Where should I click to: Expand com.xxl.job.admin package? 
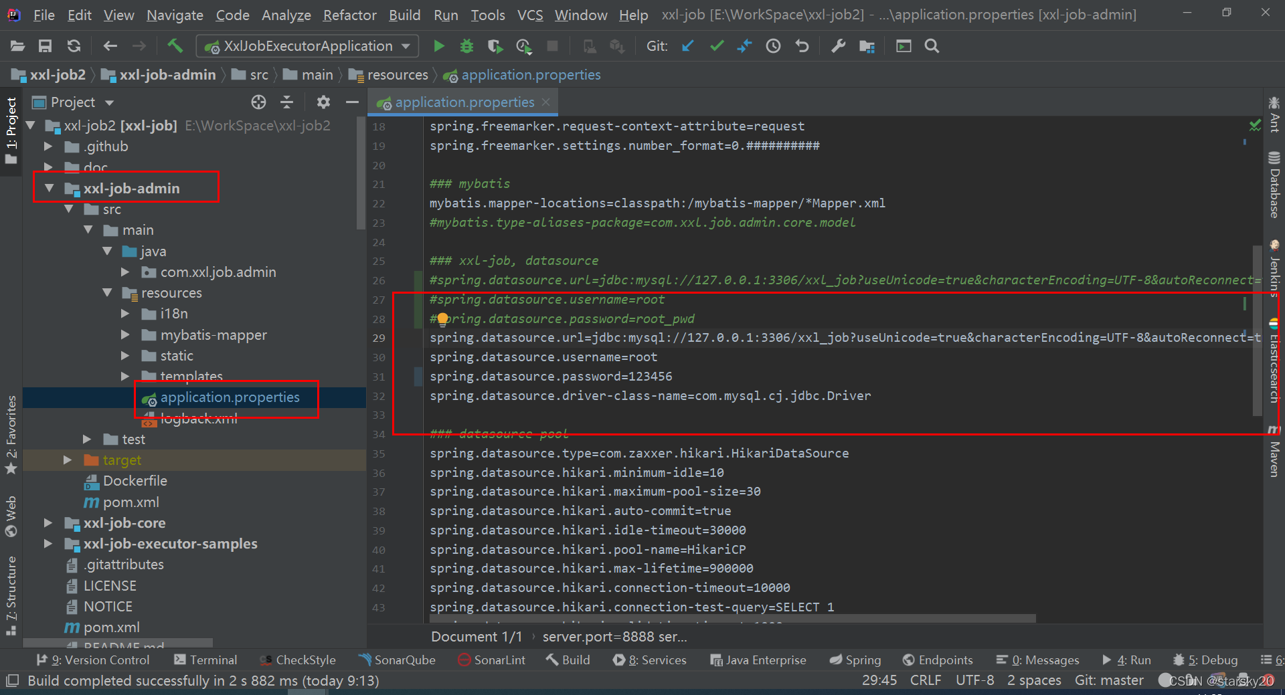[125, 272]
